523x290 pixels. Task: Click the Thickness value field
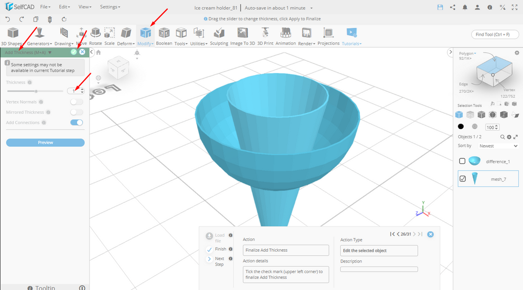[74, 91]
